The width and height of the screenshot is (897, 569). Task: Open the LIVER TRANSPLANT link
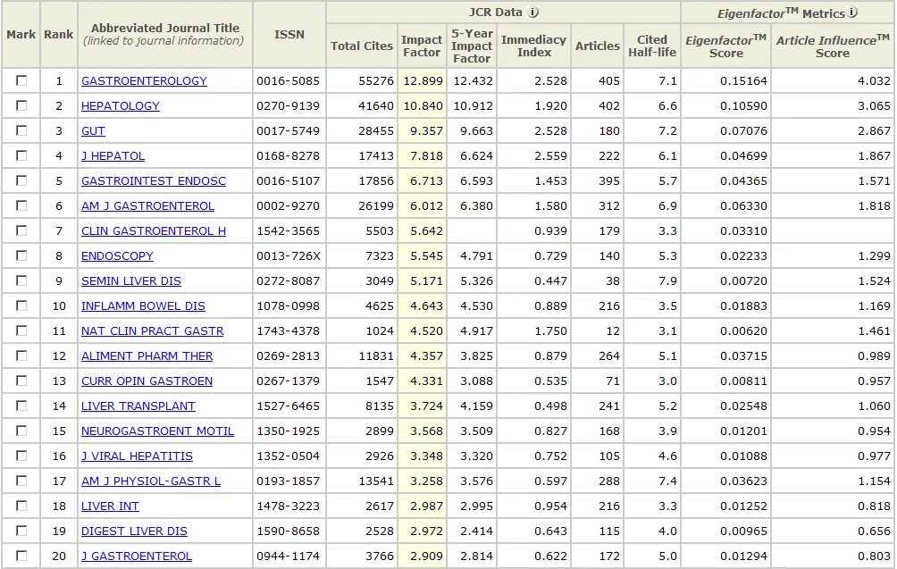pos(138,406)
